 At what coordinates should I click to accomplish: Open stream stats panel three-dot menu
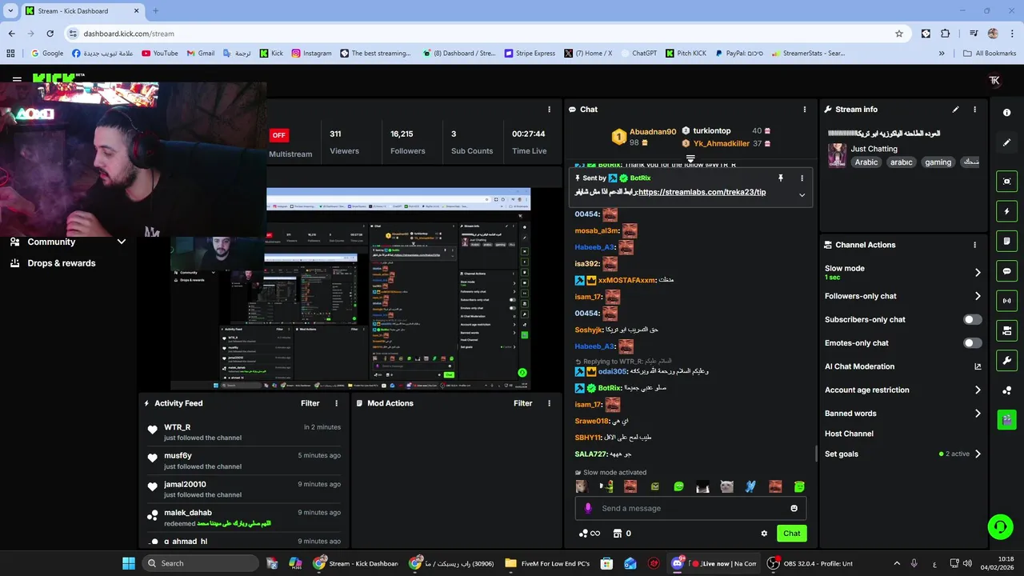pos(549,110)
